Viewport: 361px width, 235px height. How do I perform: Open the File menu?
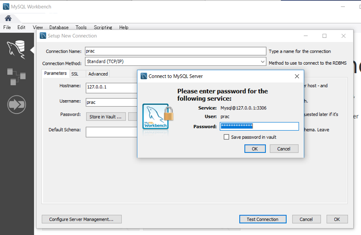pyautogui.click(x=7, y=27)
